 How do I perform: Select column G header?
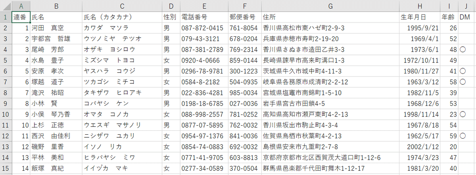point(330,6)
